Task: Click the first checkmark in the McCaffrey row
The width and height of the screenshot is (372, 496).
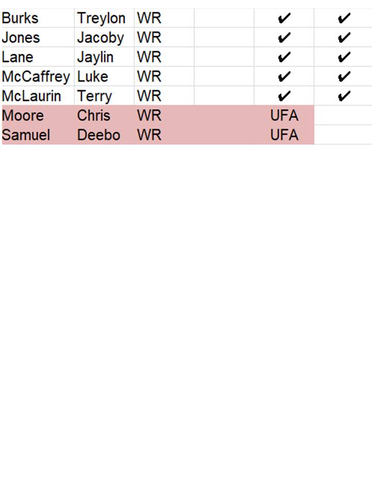Action: pyautogui.click(x=284, y=77)
